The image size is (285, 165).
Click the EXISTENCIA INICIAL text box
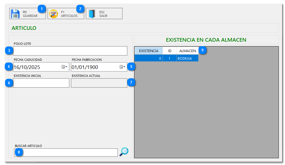click(41, 83)
